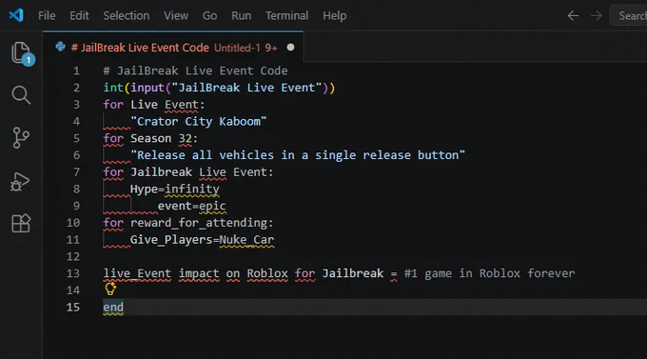Go forward with the right arrow
647x359 pixels.
(596, 15)
